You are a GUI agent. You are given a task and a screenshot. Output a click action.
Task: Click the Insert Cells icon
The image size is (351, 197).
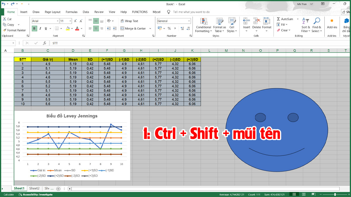point(246,23)
